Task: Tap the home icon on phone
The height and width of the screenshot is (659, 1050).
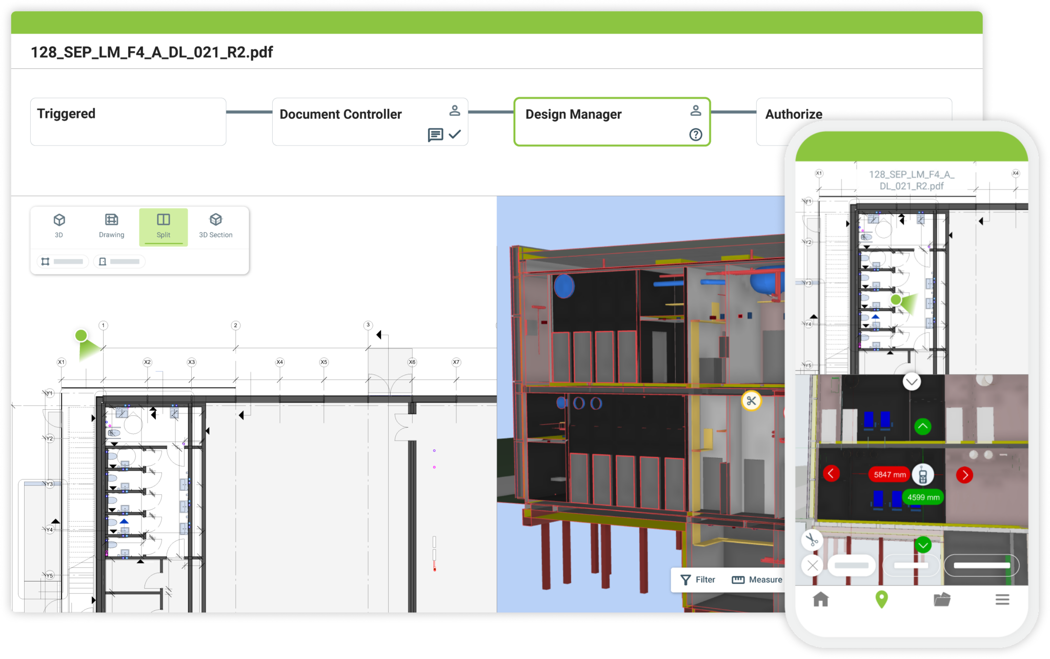Action: pyautogui.click(x=820, y=599)
